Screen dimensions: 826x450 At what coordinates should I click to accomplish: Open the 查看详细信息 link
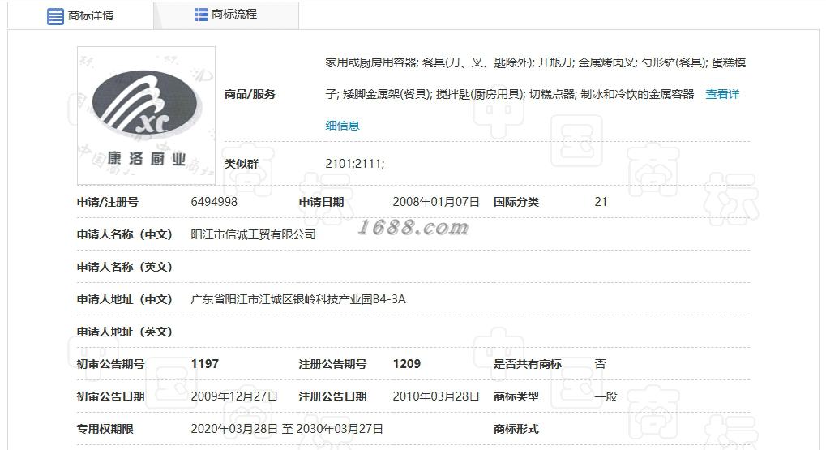coord(722,94)
